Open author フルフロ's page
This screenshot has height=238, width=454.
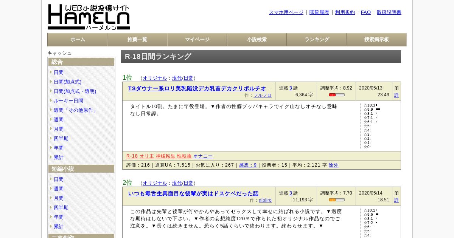coord(263,96)
